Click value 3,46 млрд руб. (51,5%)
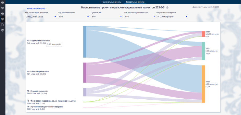 36,43
